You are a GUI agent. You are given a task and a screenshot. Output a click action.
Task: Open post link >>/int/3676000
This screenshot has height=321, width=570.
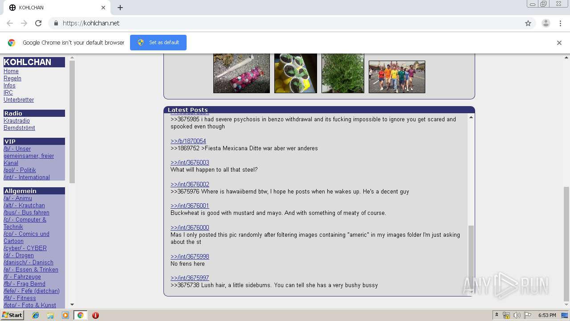click(x=190, y=228)
